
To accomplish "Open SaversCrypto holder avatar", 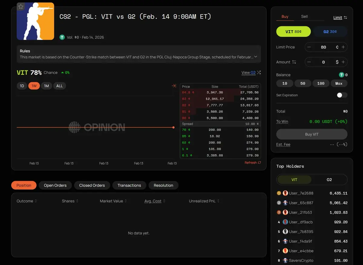I will [285, 260].
